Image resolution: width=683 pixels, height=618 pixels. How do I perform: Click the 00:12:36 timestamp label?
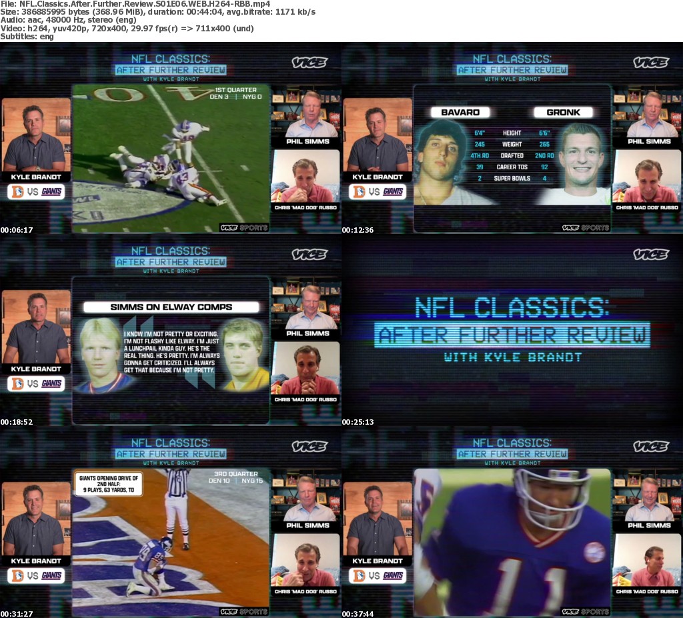[x=358, y=230]
